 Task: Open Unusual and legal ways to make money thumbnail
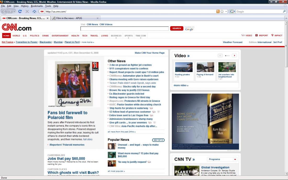[x=112, y=146]
